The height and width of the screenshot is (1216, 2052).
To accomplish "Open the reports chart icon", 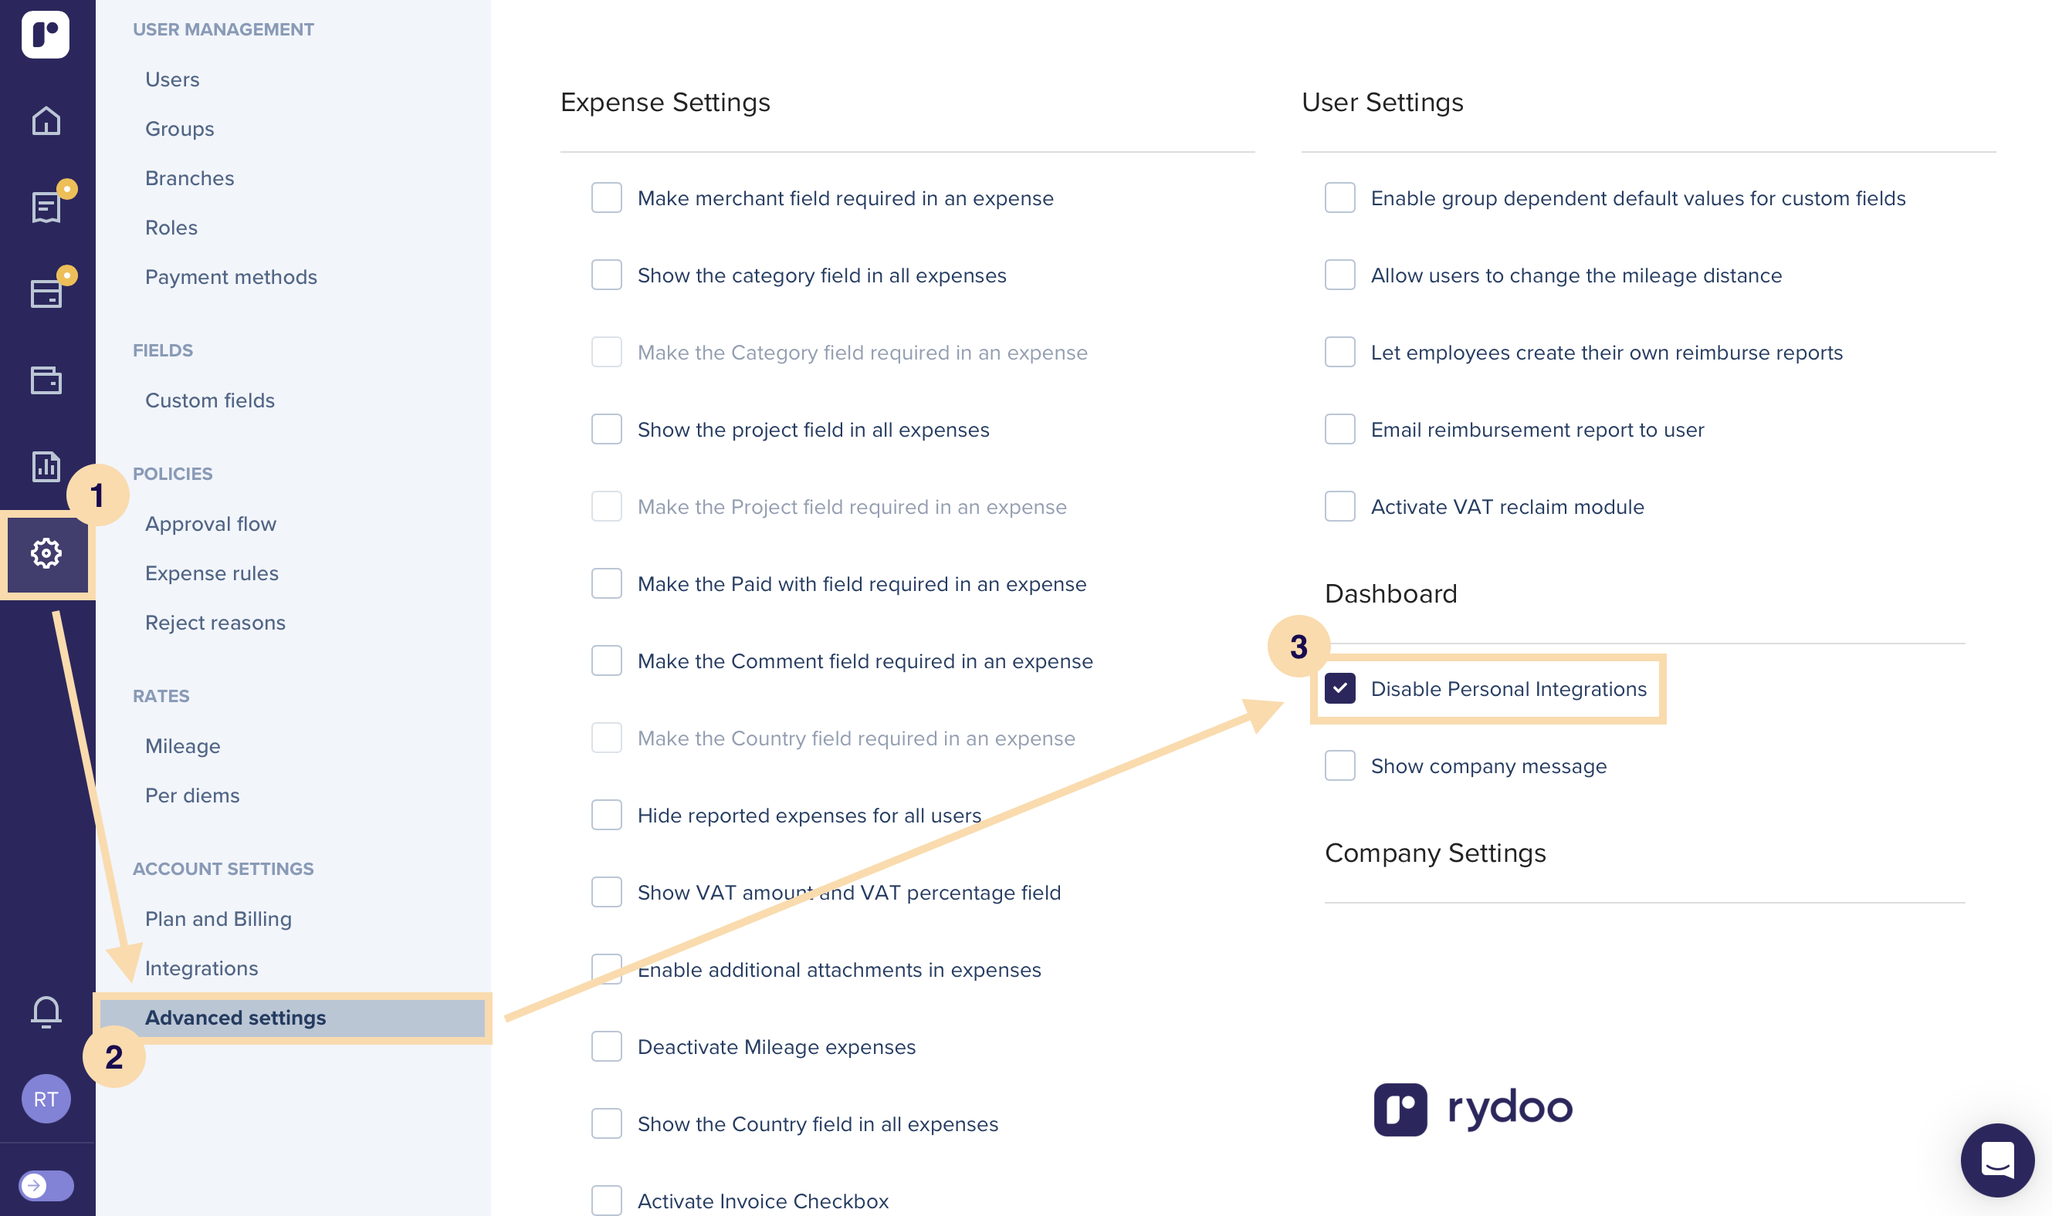I will coord(46,466).
